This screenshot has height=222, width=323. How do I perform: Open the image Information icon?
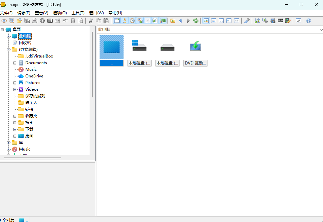coord(42,20)
